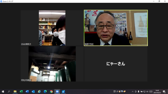168x94 pixels.
Task: Select the にゃーさん participant tile
Action: [116, 64]
